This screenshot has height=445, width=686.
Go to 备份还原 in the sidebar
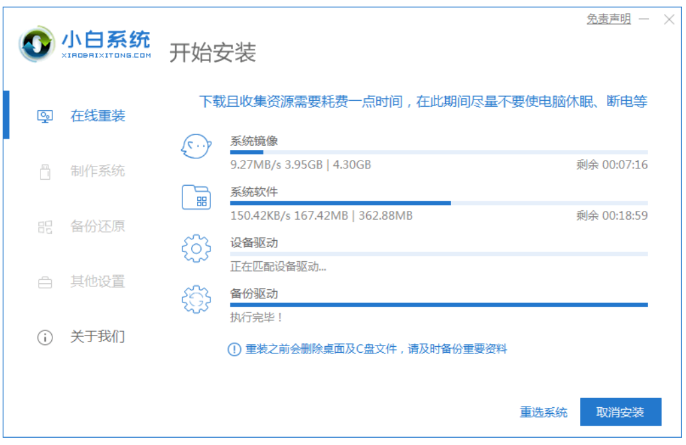click(98, 227)
